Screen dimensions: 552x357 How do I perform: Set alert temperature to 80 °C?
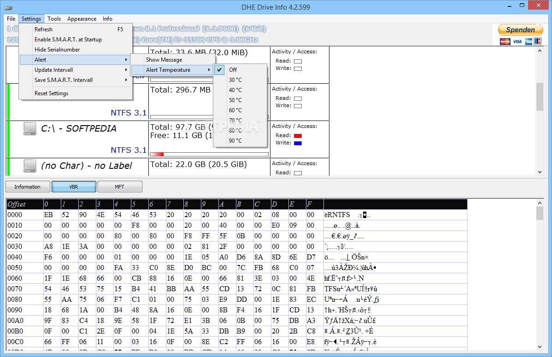coord(240,130)
